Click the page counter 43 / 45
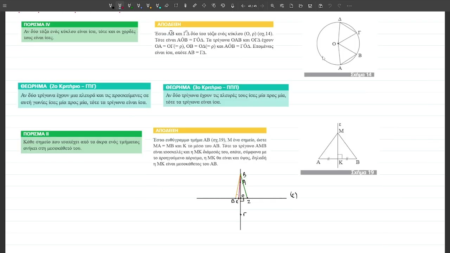The image size is (450, 253). (252, 6)
